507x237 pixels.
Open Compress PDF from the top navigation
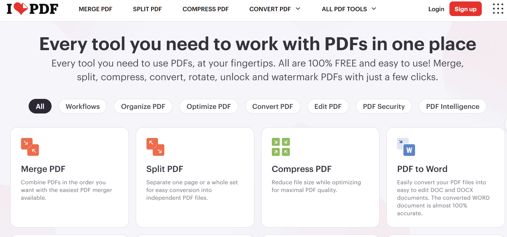(205, 9)
